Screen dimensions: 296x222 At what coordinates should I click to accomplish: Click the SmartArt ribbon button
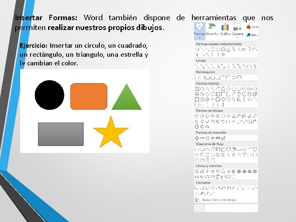click(212, 30)
